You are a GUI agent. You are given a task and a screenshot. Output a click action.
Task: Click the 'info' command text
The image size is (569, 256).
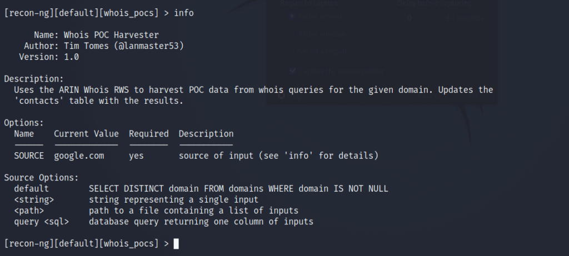click(x=184, y=13)
